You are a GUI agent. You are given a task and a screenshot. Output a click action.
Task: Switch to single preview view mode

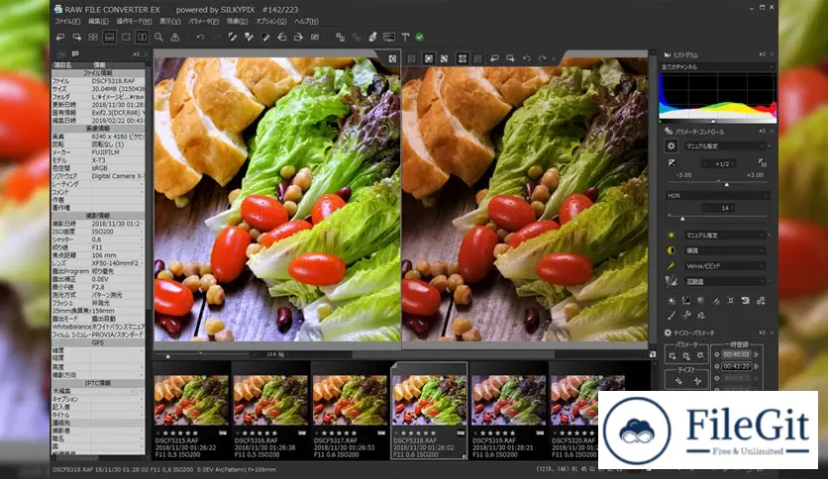pyautogui.click(x=126, y=37)
